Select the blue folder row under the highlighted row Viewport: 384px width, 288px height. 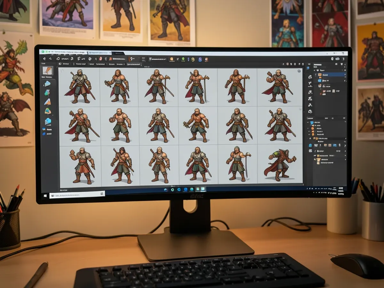[330, 81]
